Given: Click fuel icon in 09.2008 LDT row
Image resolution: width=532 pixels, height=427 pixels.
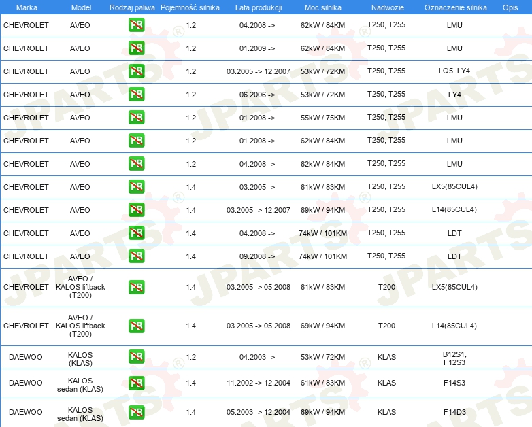Looking at the screenshot, I should pyautogui.click(x=136, y=256).
